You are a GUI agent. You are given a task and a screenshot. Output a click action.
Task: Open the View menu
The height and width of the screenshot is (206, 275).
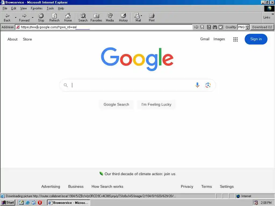pyautogui.click(x=23, y=8)
